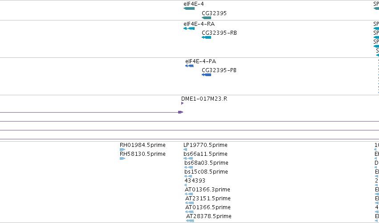This screenshot has height=223, width=379.
Task: Select the AT23151.5prime EST glyph
Action: tap(190, 203)
